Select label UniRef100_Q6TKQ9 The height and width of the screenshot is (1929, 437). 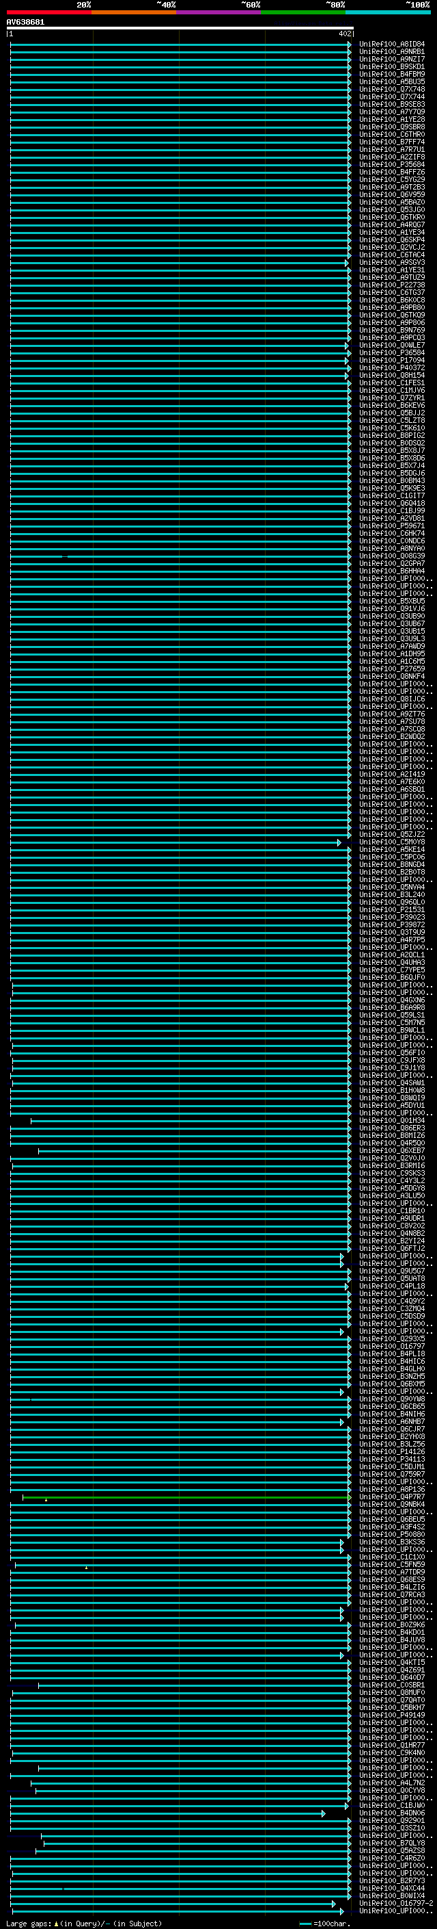coord(392,315)
